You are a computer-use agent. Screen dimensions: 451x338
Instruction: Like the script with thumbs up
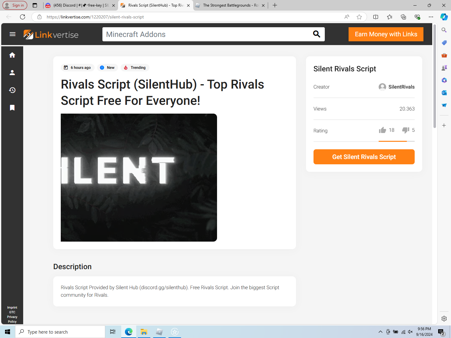(382, 130)
